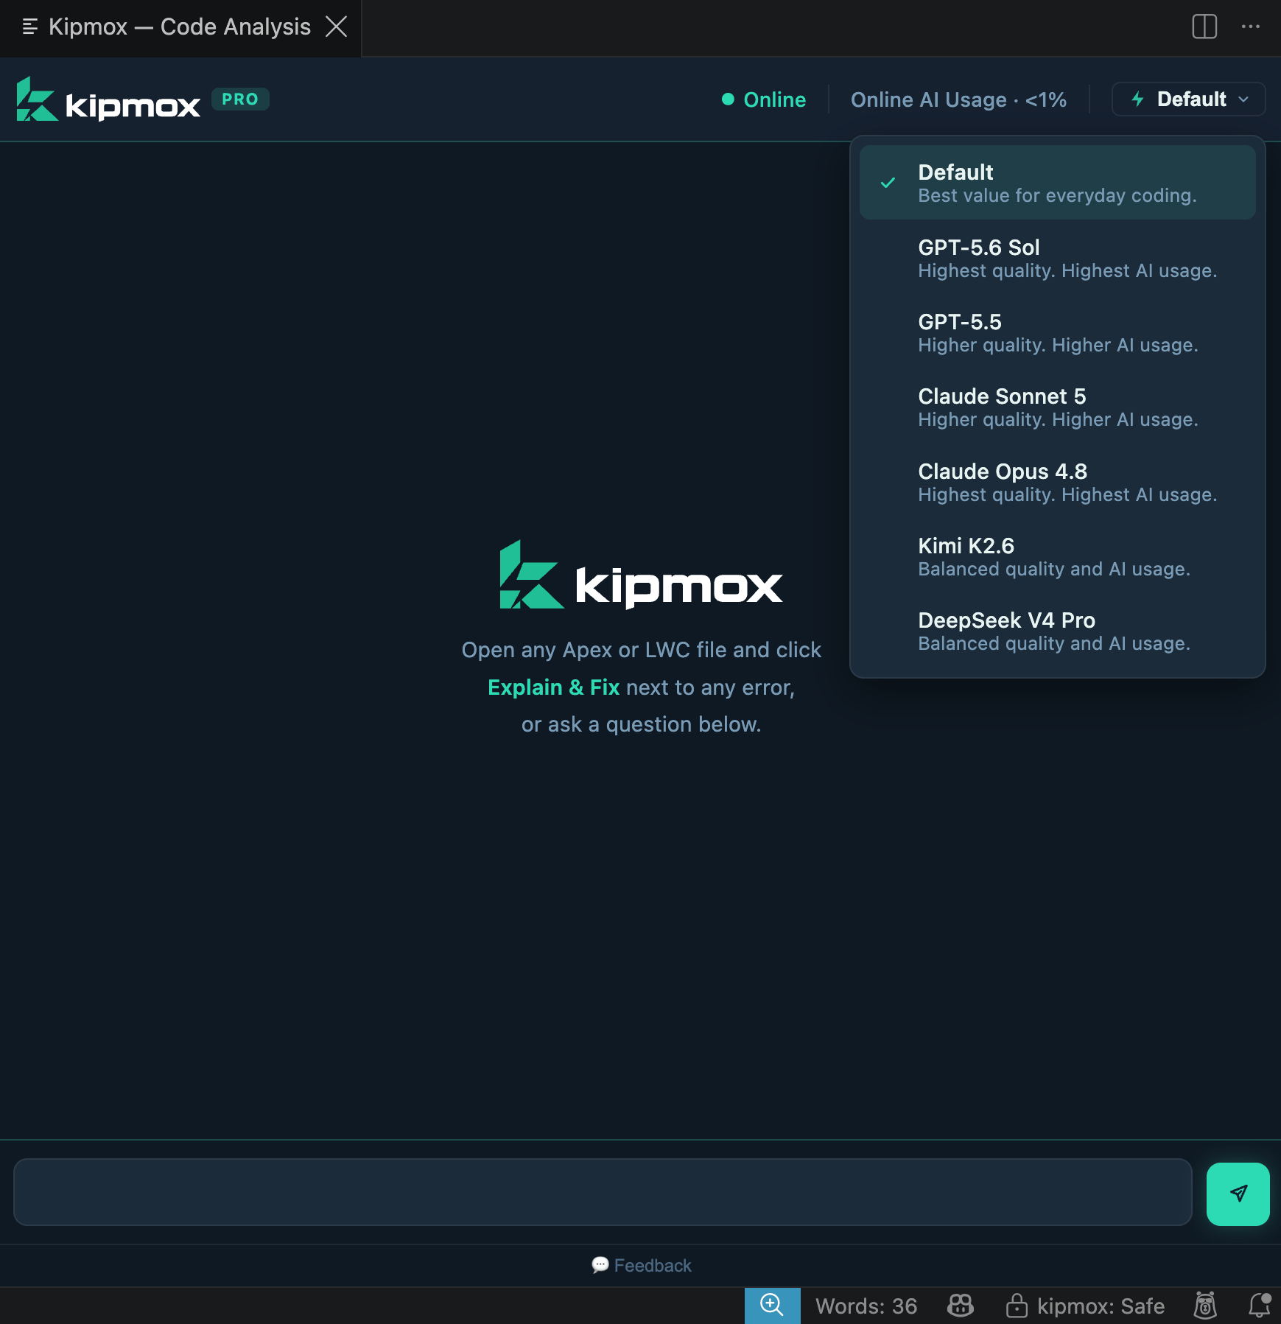Screen dimensions: 1281x1324
Task: Open notifications bell in status bar
Action: (x=1260, y=1306)
